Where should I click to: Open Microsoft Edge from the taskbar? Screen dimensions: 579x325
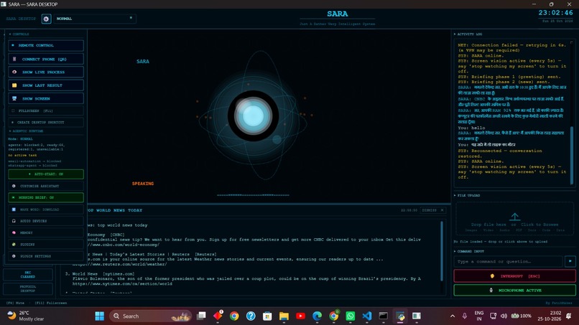coord(318,316)
